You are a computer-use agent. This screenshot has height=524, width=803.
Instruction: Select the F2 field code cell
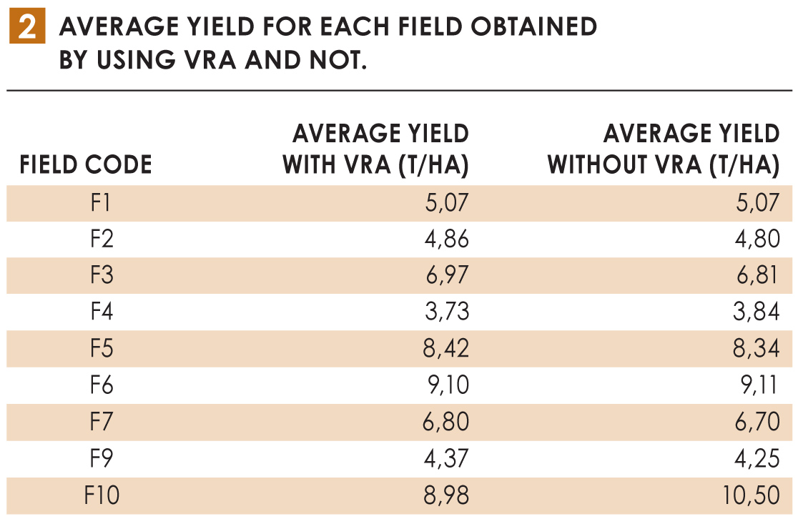[102, 239]
